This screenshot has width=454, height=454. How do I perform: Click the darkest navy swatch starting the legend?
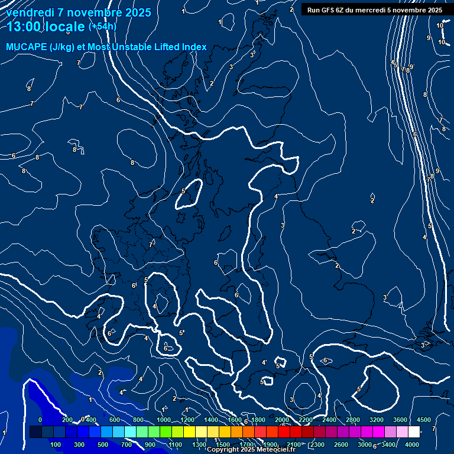(35, 432)
